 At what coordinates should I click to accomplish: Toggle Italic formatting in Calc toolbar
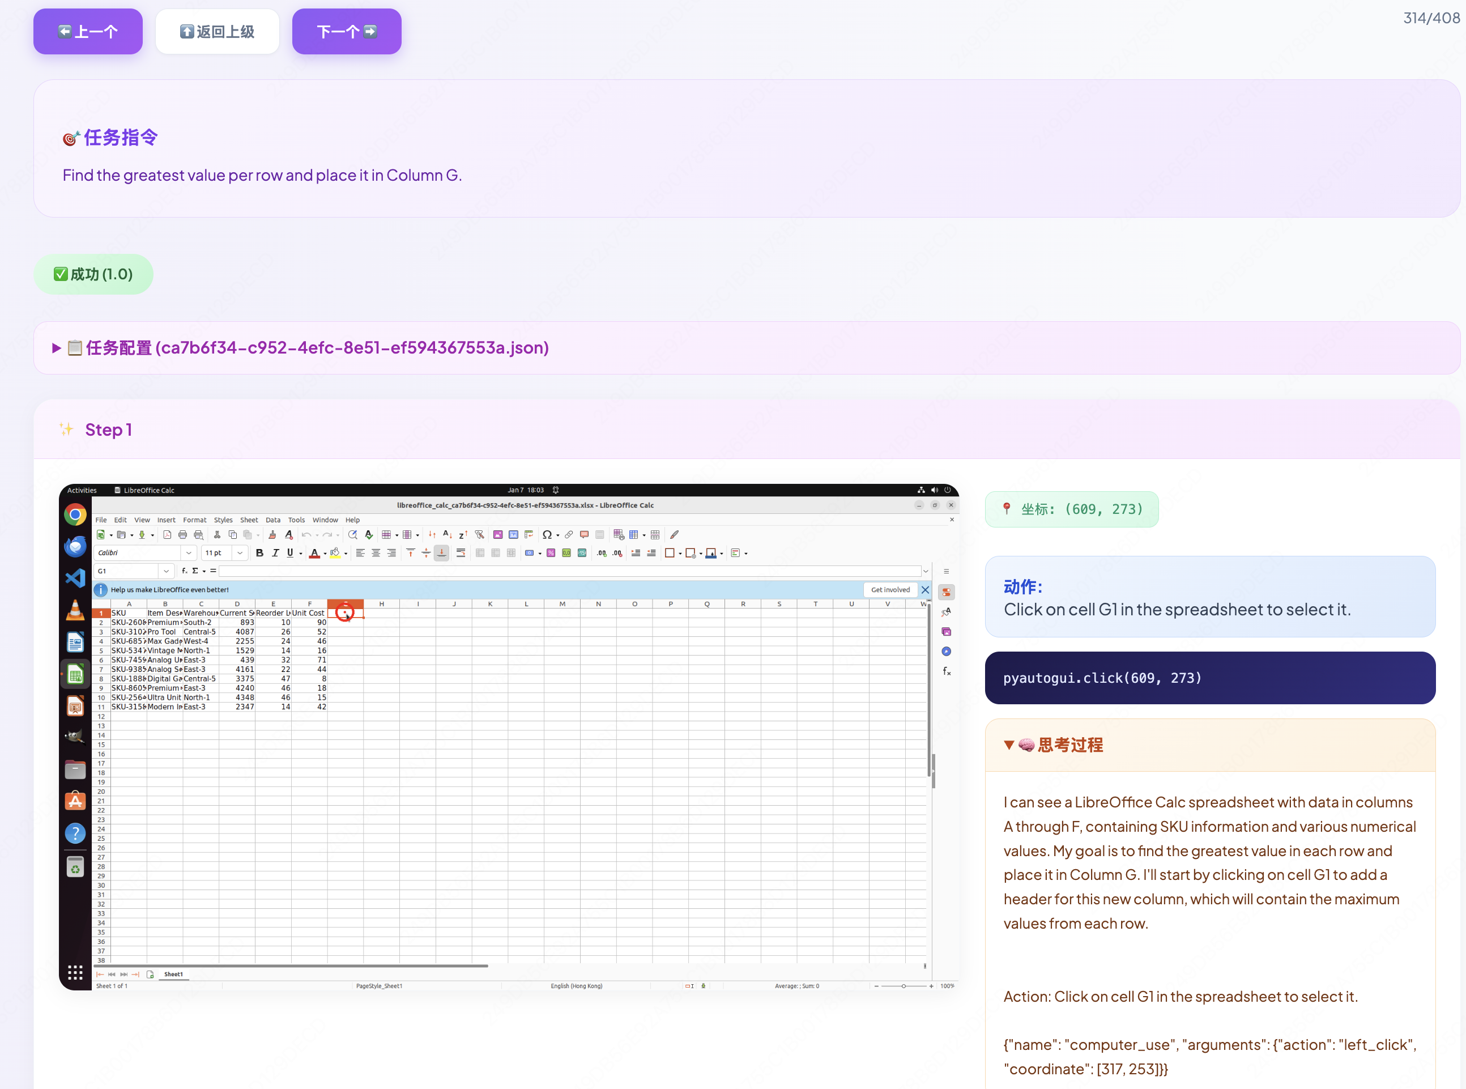(x=275, y=553)
